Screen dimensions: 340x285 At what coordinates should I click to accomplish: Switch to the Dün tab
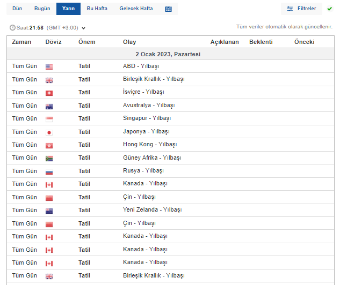17,9
